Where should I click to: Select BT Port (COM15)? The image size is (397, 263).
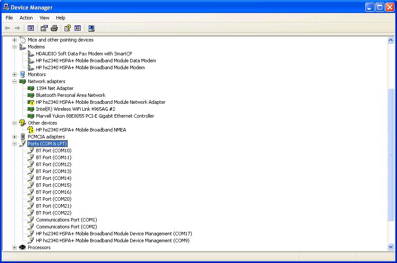pyautogui.click(x=54, y=185)
